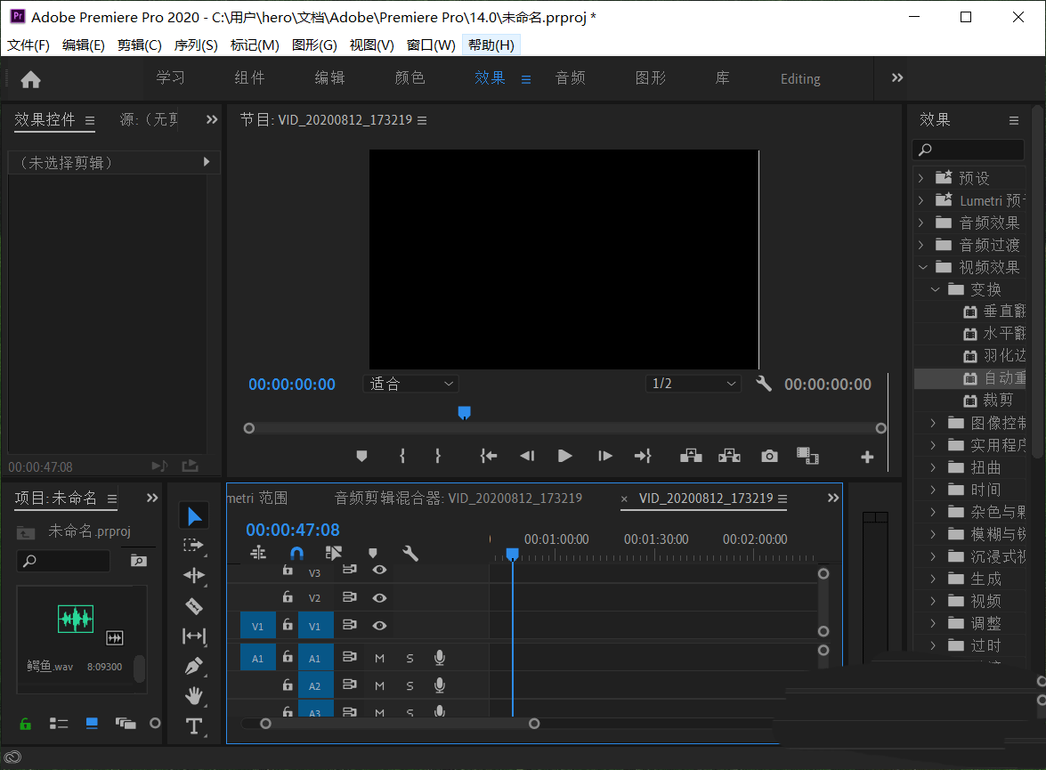
Task: Toggle snap magnet in timeline
Action: point(296,553)
